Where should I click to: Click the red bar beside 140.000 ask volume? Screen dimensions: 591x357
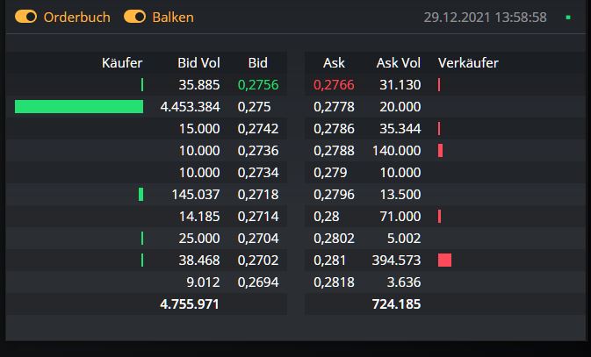point(440,151)
